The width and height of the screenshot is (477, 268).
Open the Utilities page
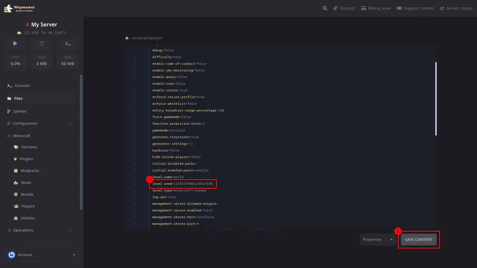(x=27, y=218)
